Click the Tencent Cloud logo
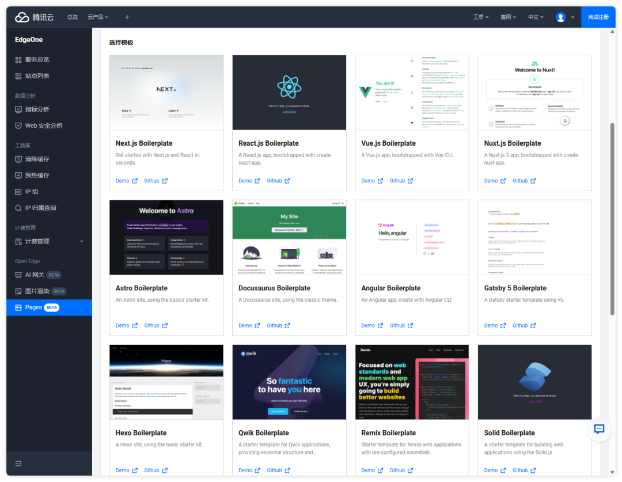The height and width of the screenshot is (482, 622). [34, 17]
